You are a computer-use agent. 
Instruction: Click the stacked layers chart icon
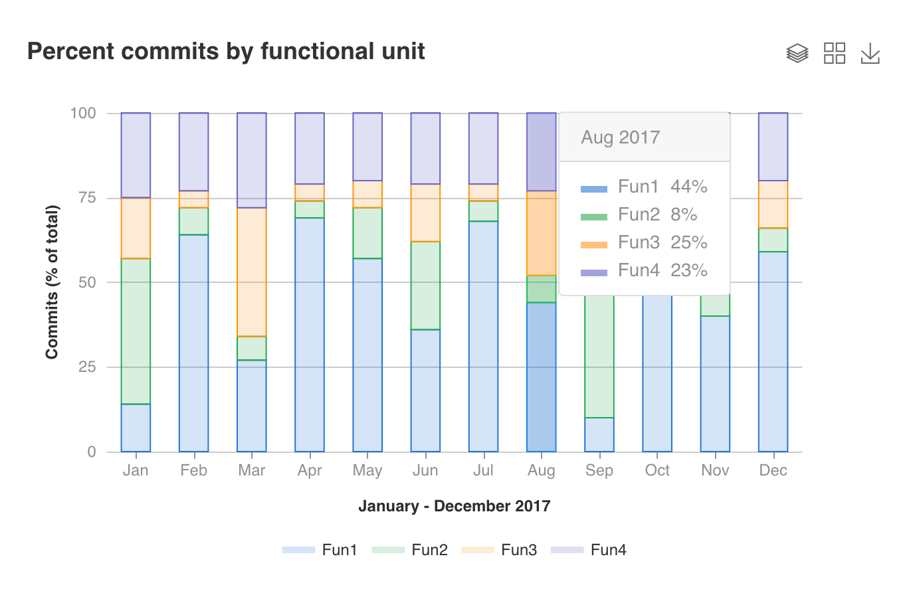point(797,52)
